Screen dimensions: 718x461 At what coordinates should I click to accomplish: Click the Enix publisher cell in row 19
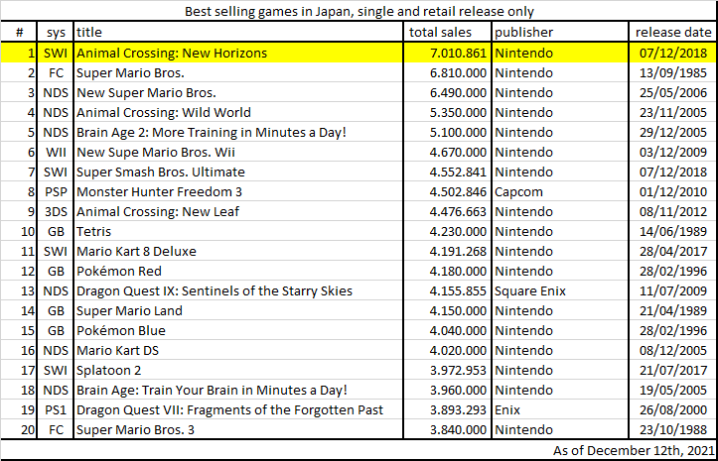(560, 409)
